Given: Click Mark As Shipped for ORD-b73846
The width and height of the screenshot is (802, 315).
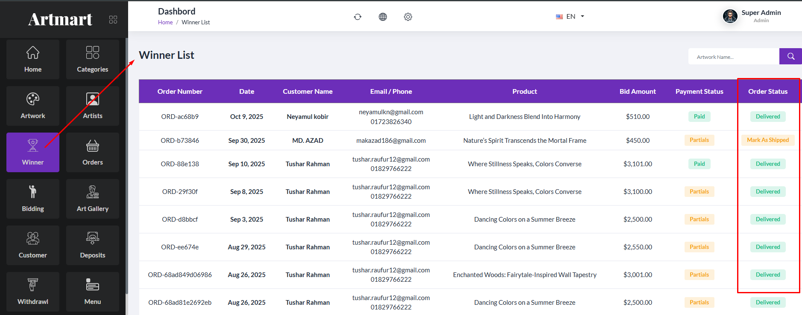Looking at the screenshot, I should click(767, 140).
